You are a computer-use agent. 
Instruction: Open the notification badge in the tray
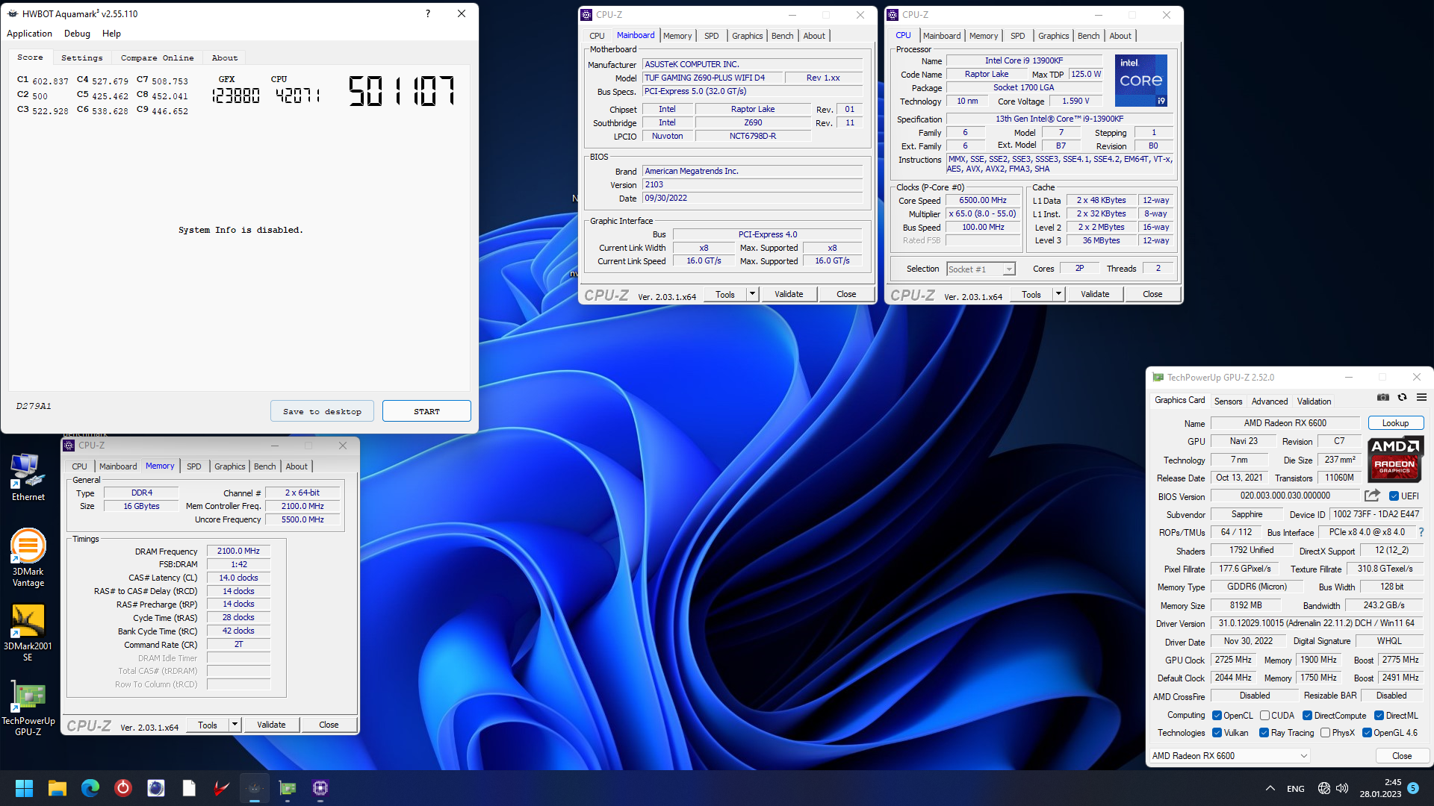(x=1413, y=788)
